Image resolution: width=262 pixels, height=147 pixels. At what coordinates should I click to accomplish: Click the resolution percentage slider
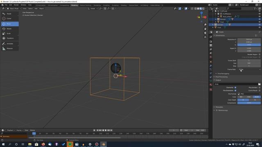click(249, 45)
